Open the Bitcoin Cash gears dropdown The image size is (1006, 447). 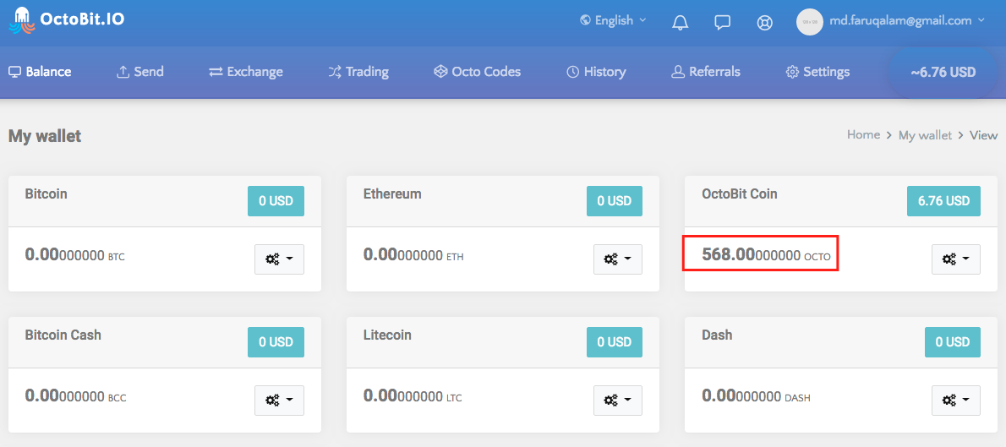tap(279, 401)
